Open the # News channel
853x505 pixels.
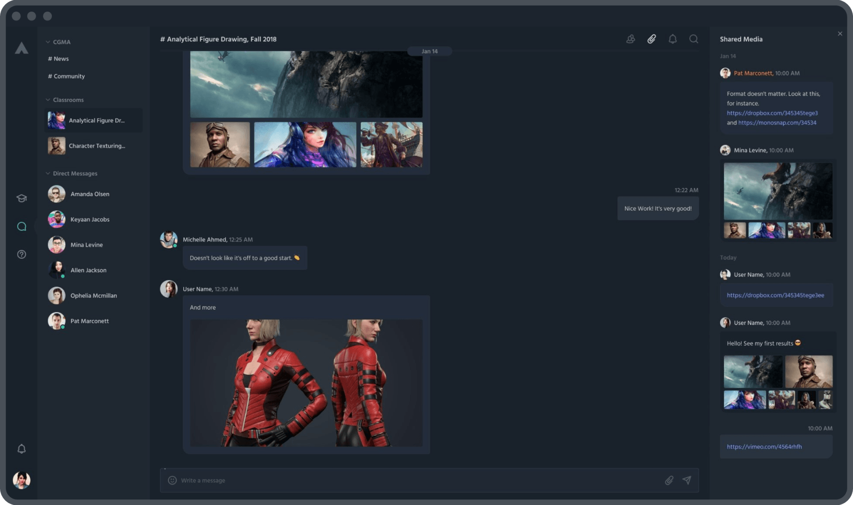click(x=59, y=59)
